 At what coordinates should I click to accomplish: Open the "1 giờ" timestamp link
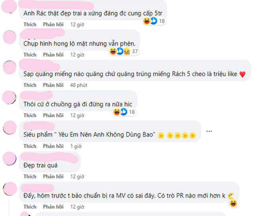point(76,146)
